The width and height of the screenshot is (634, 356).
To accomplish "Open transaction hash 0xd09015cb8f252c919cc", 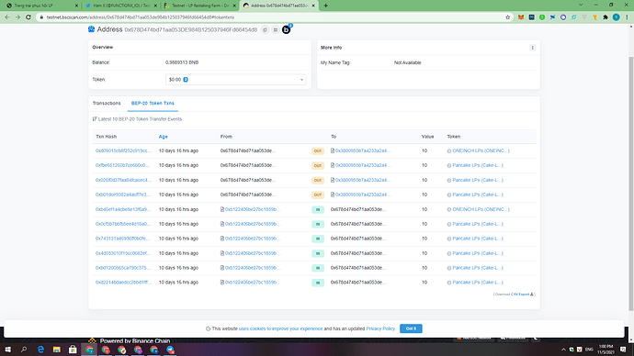I will pos(123,151).
